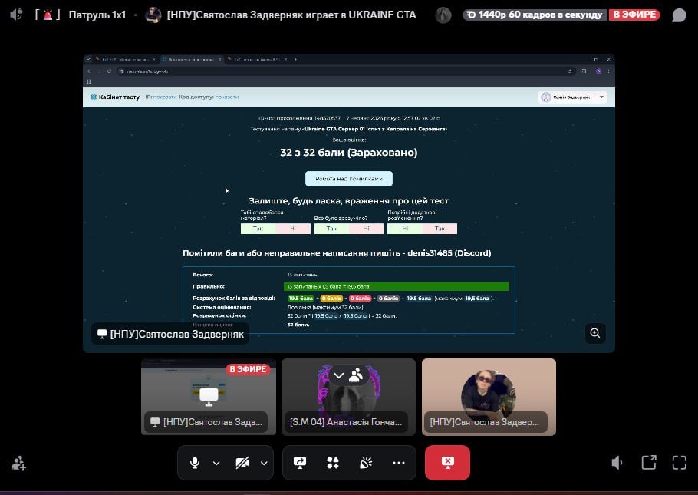Select "Ні" under "Тобі сподобався матеріал?"

point(293,229)
